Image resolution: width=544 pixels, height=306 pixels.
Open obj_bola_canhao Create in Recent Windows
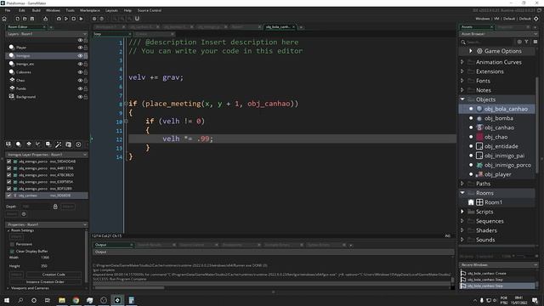pyautogui.click(x=486, y=274)
